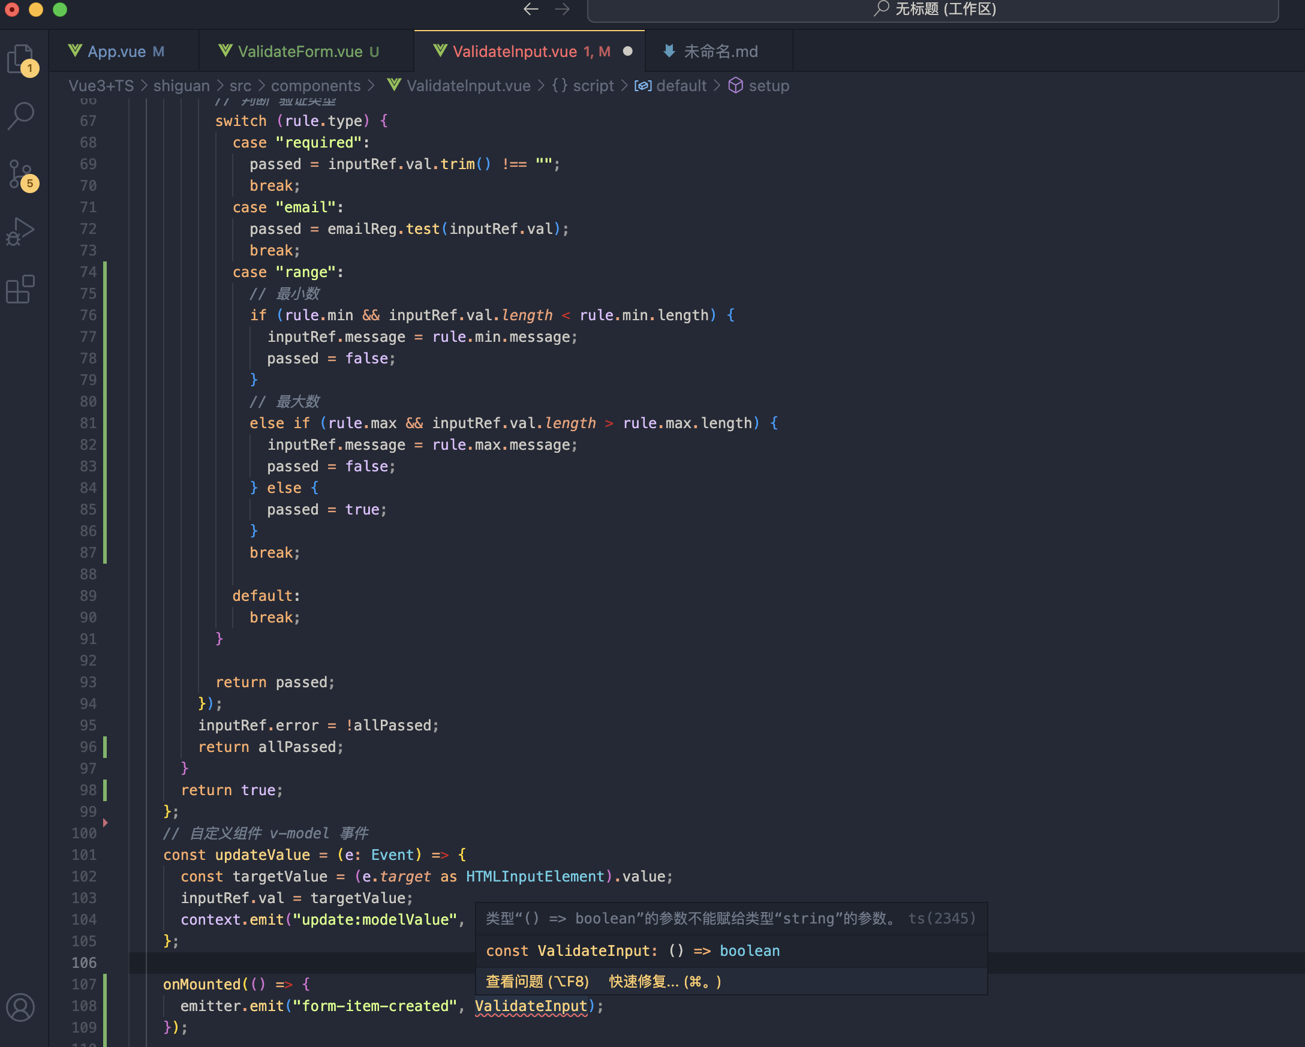The image size is (1305, 1047).
Task: Click line number 67 in the gutter
Action: pyautogui.click(x=88, y=121)
